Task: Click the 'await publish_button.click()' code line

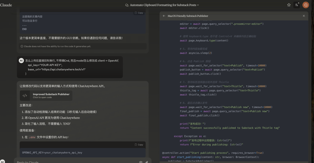Action: point(200,74)
